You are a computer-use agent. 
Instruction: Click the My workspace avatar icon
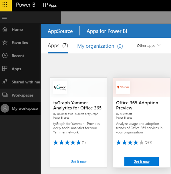pyautogui.click(x=5, y=108)
